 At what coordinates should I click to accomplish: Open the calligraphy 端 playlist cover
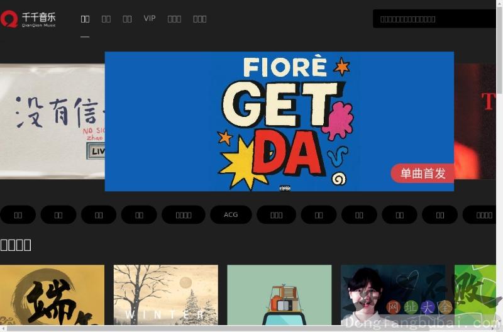(52, 296)
